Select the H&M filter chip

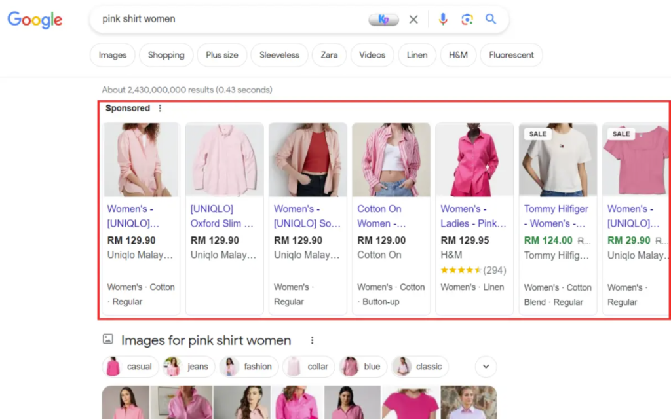458,55
